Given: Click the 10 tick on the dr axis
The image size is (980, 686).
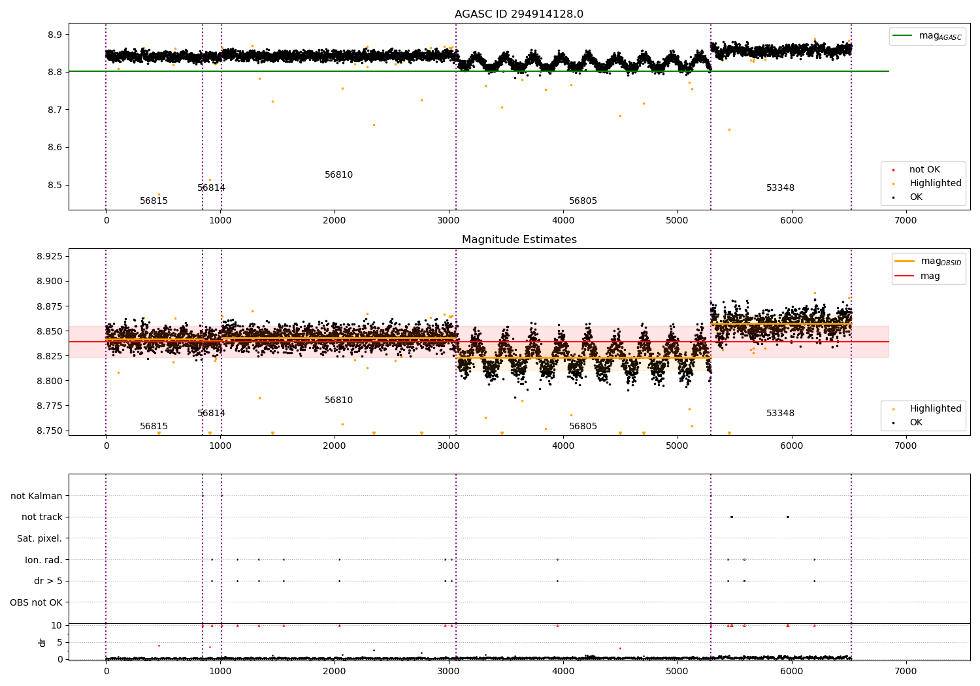Looking at the screenshot, I should (57, 625).
